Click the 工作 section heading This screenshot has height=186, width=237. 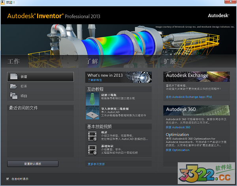[x=13, y=61]
